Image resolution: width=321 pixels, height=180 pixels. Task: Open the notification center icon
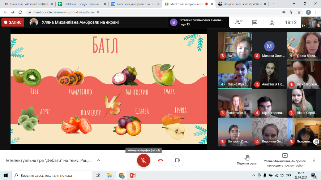point(314,175)
